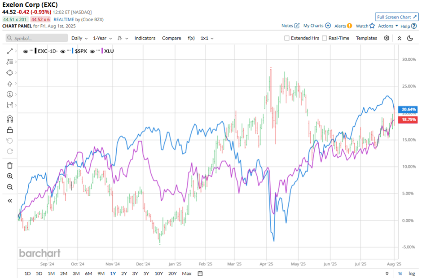
Task: Toggle the drawings lock icon
Action: click(10, 130)
